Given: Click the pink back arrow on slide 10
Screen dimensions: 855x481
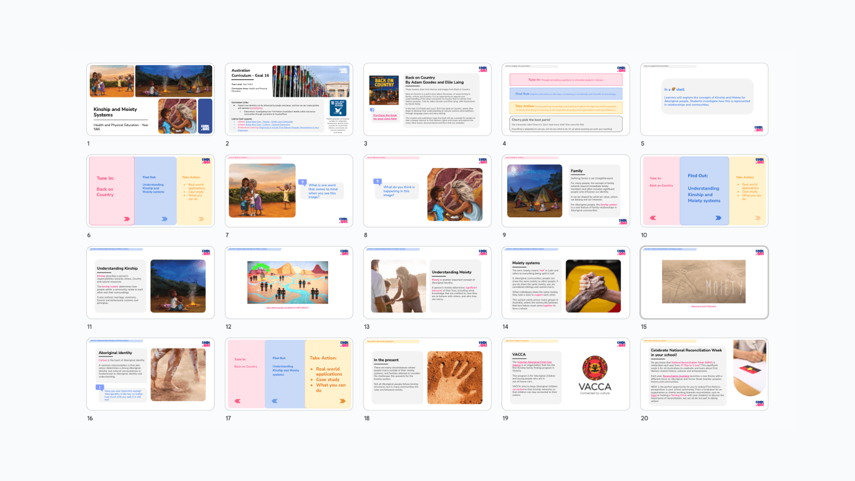Looking at the screenshot, I should click(653, 218).
